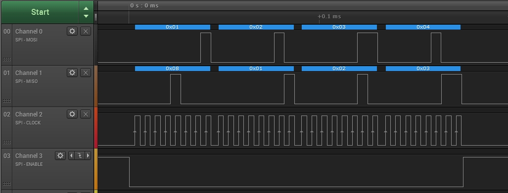Grab Channel 2 row resize grip dots
This screenshot has width=508, height=193.
[6, 142]
